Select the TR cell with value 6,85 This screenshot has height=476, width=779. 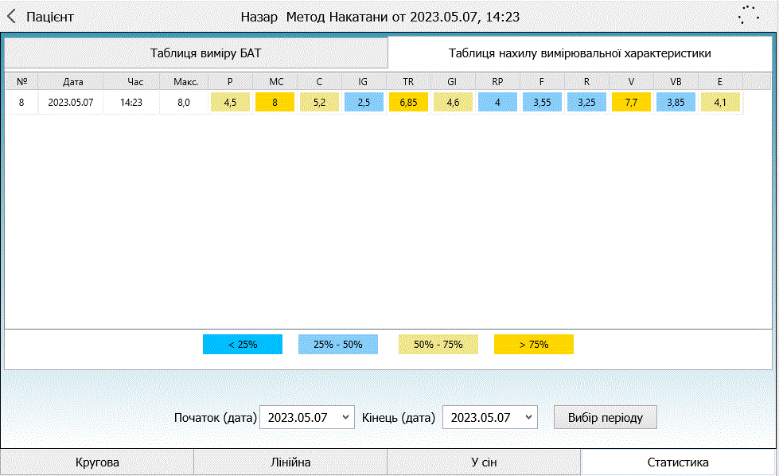[x=408, y=102]
